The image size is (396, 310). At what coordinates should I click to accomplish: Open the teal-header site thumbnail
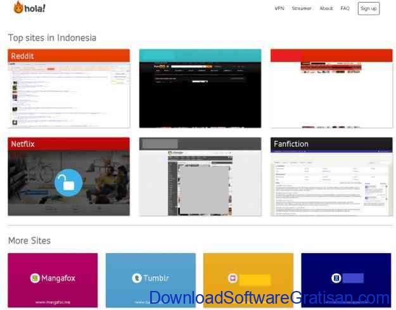click(200, 88)
